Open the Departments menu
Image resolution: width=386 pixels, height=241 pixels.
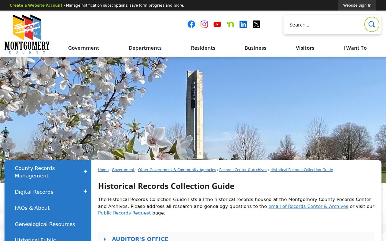[145, 48]
